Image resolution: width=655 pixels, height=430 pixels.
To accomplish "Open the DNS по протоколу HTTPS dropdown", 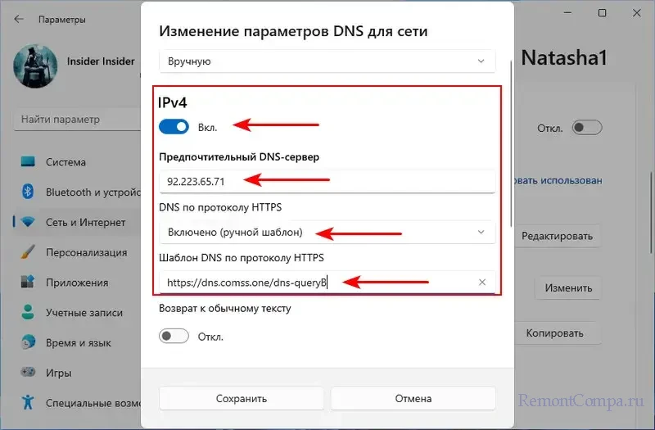I will click(327, 232).
